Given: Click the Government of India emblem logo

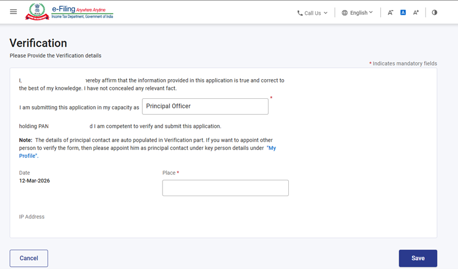Looking at the screenshot, I should tap(38, 12).
